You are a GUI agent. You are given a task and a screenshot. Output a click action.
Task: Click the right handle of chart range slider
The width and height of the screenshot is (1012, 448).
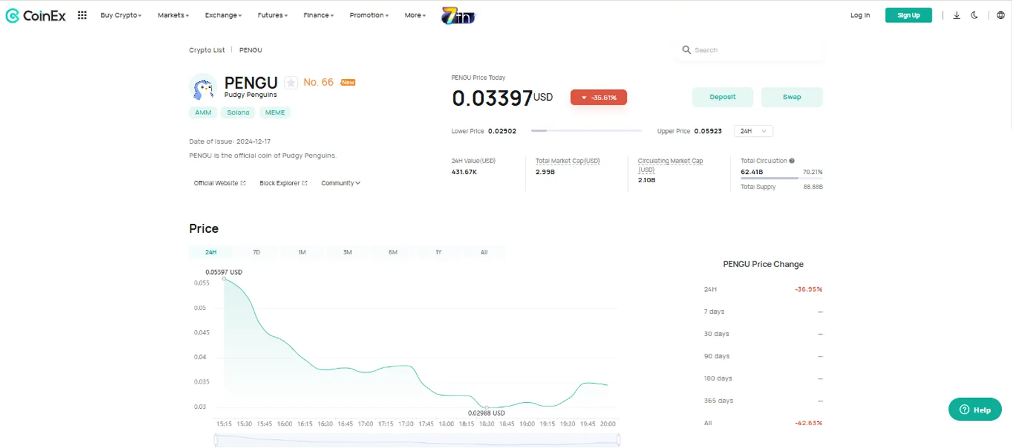[618, 440]
